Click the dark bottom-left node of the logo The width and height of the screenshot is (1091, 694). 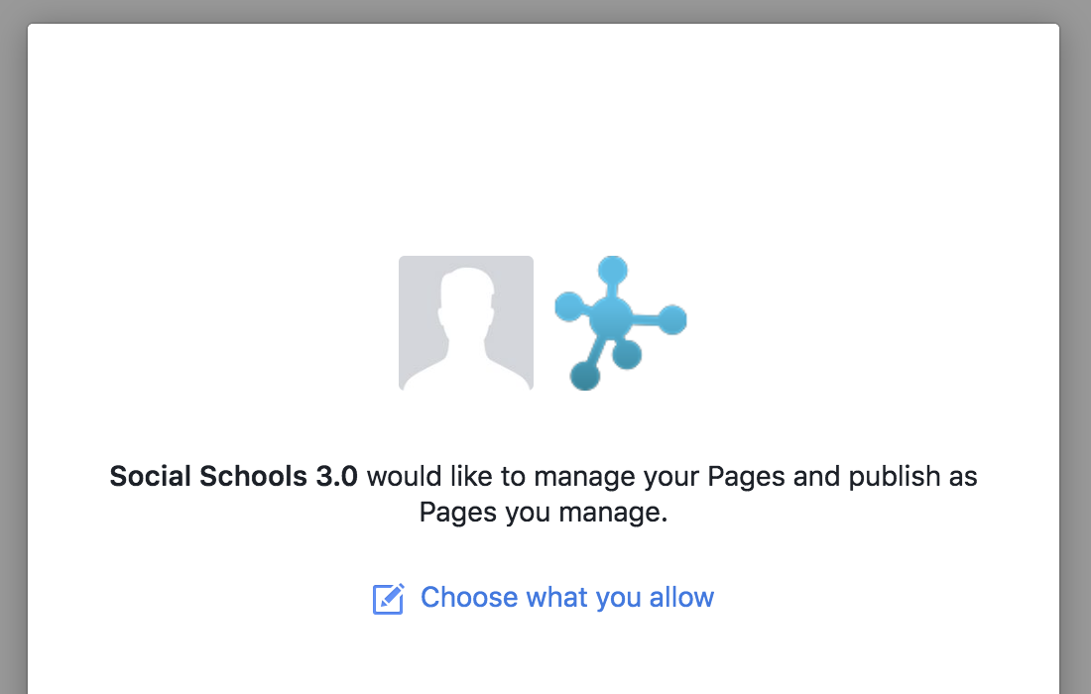coord(585,375)
